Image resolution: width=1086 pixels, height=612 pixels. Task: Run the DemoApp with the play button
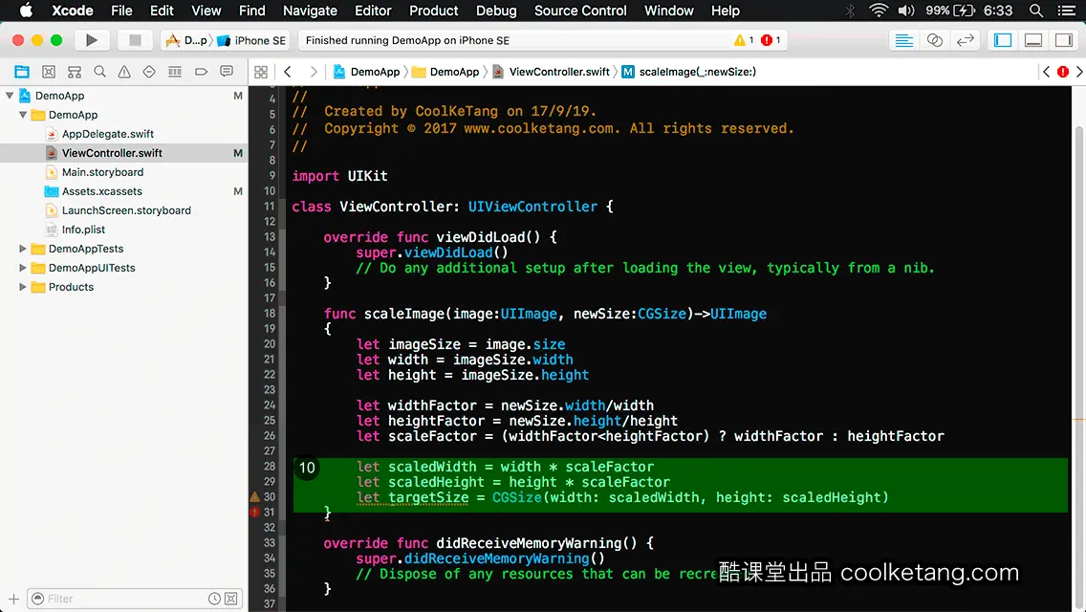click(x=91, y=40)
